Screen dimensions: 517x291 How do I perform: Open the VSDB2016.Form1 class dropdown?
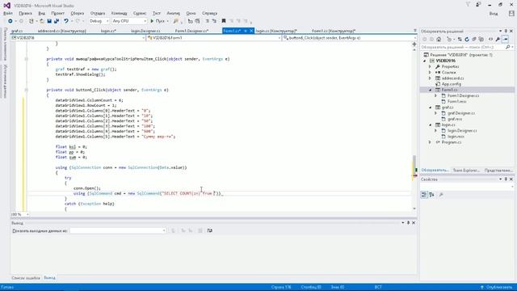point(213,38)
